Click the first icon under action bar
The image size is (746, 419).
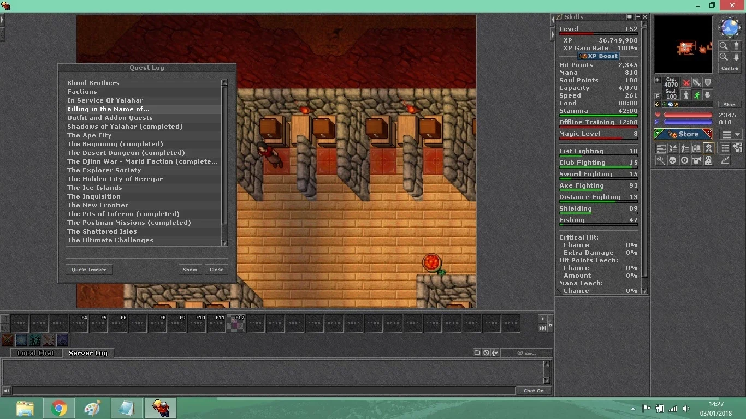(8, 340)
